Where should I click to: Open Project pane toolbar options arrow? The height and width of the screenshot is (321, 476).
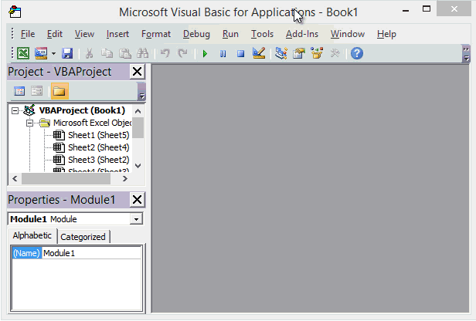coord(141,91)
